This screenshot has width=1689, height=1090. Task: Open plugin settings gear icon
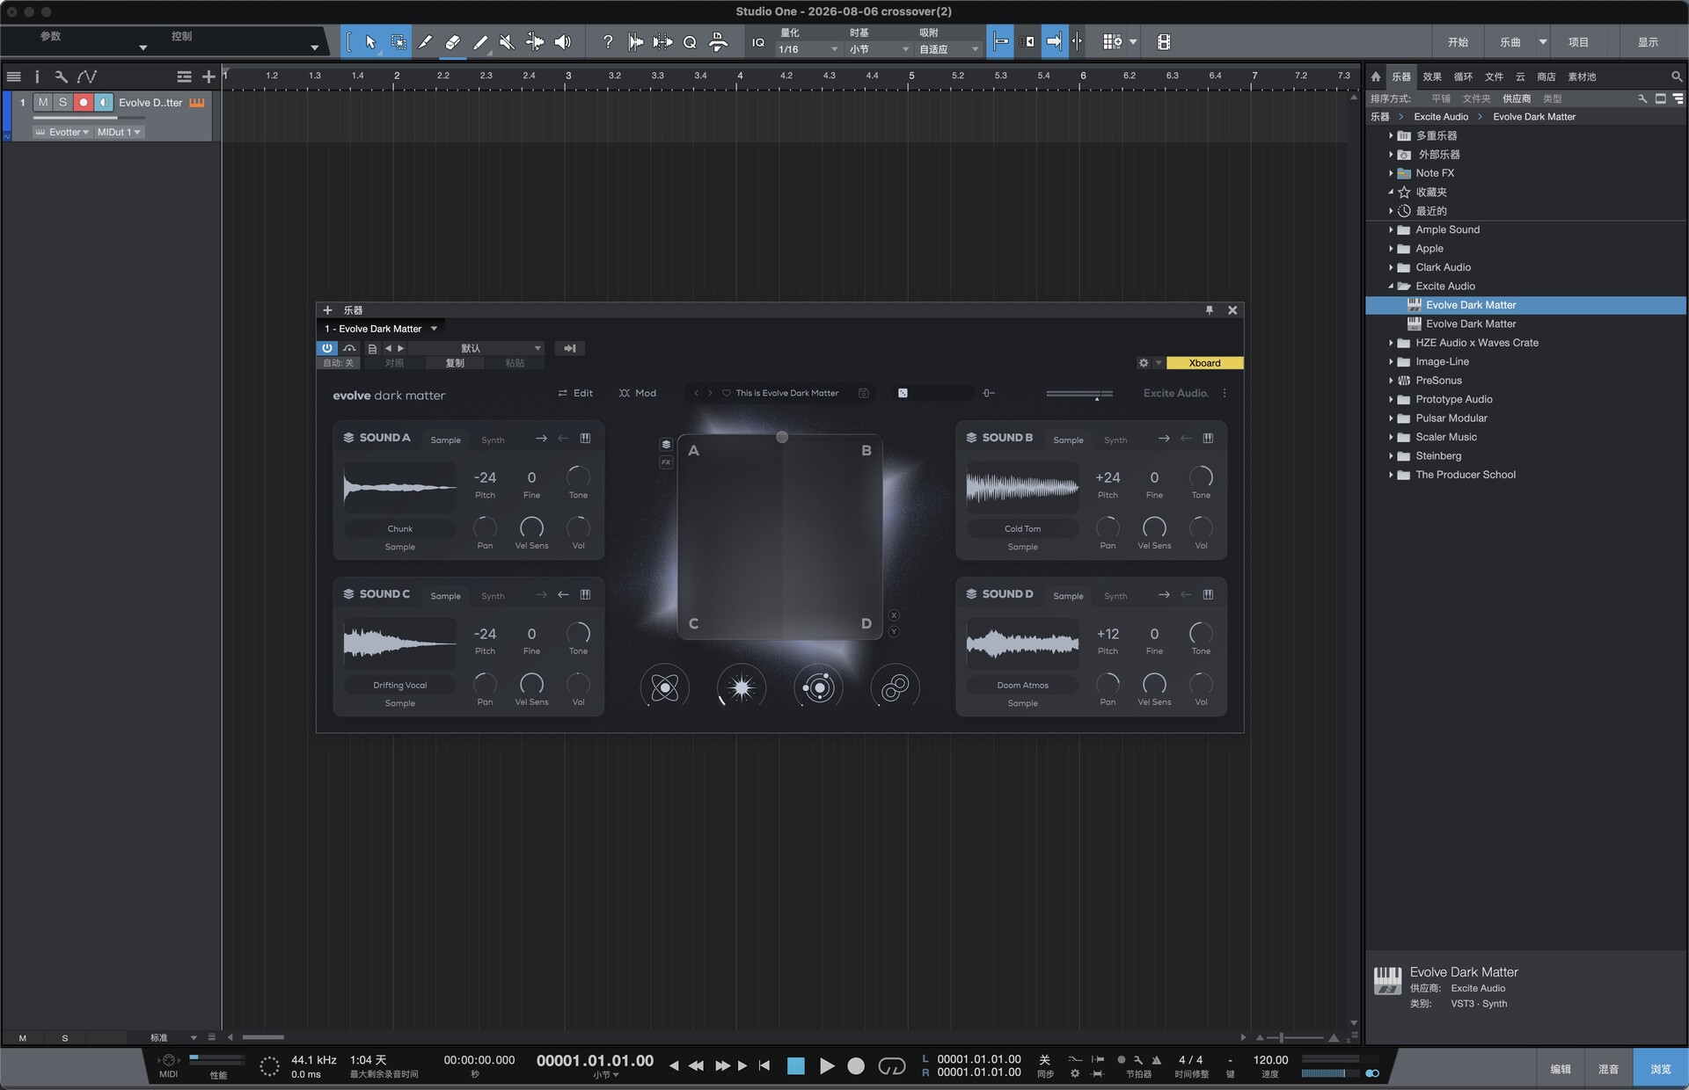point(1144,363)
